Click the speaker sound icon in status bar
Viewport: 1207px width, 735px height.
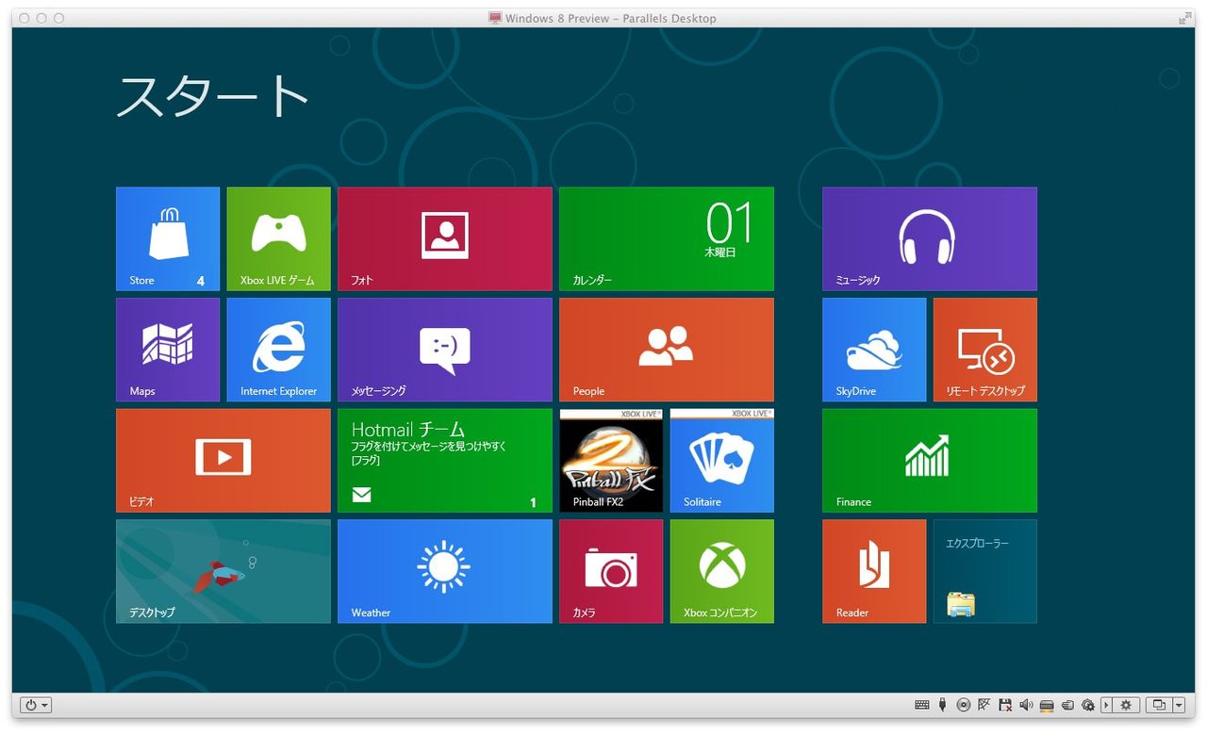(x=1026, y=705)
